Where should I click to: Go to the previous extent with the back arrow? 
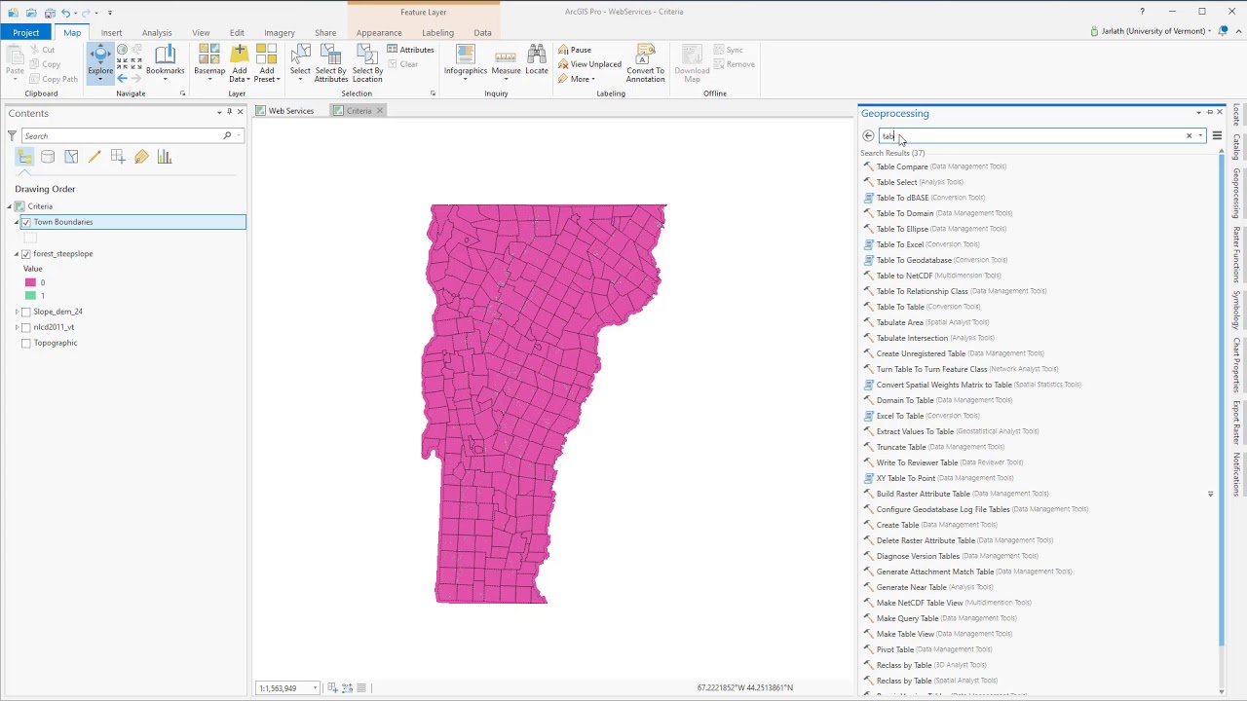(123, 79)
